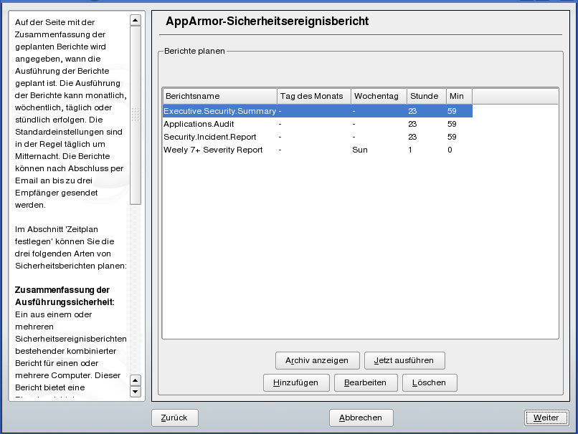Click the Tag des Monats column header
Viewport: 578px width, 434px height.
click(x=314, y=96)
